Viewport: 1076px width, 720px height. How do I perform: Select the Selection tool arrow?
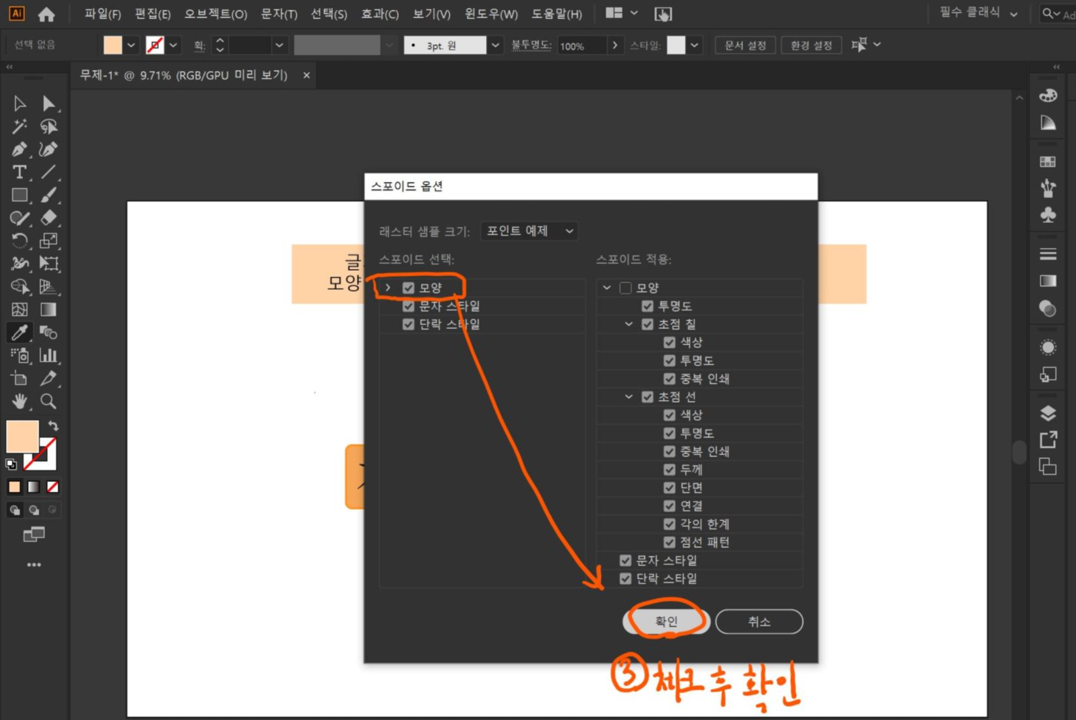coord(20,103)
